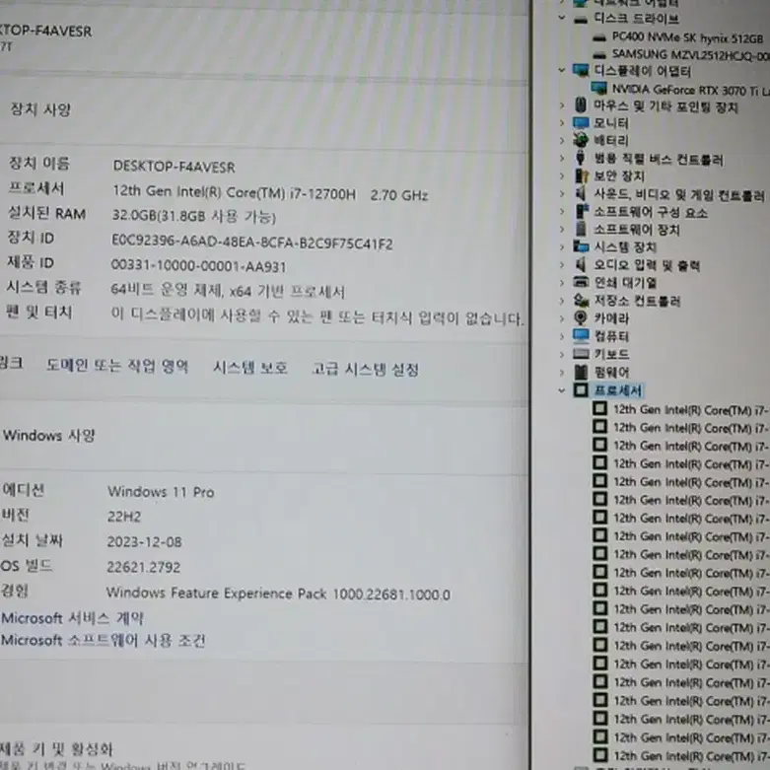Select the PC400 NVMe SK hynix drive icon
This screenshot has width=770, height=770.
click(599, 37)
